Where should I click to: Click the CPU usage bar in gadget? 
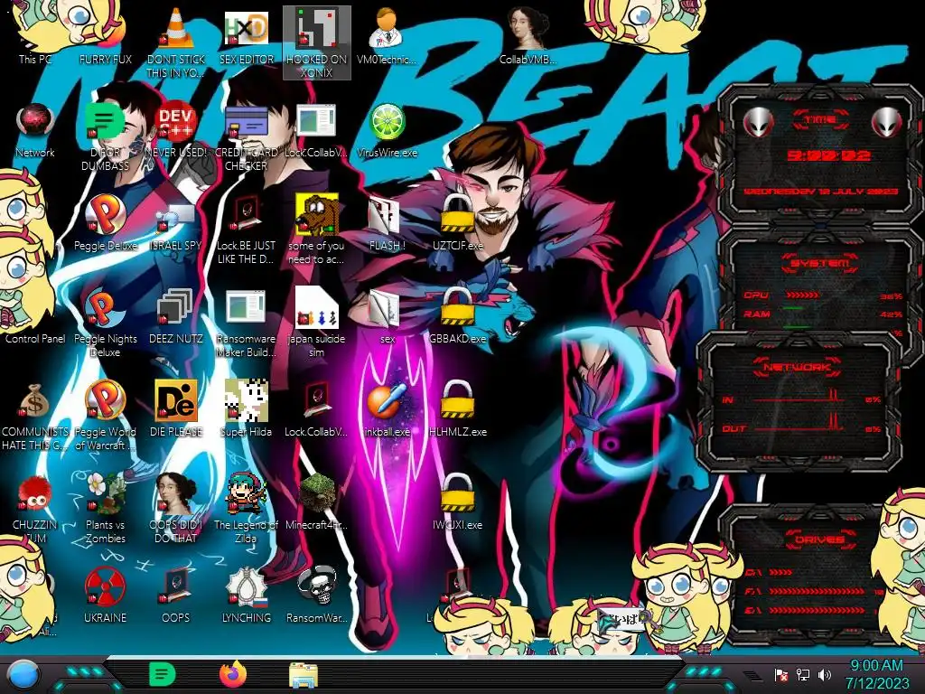(x=803, y=295)
